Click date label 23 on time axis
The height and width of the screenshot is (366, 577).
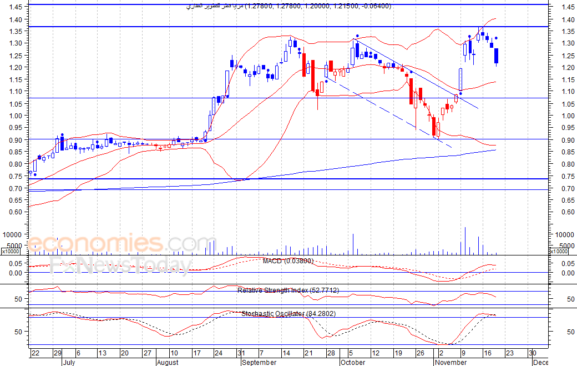(x=510, y=353)
